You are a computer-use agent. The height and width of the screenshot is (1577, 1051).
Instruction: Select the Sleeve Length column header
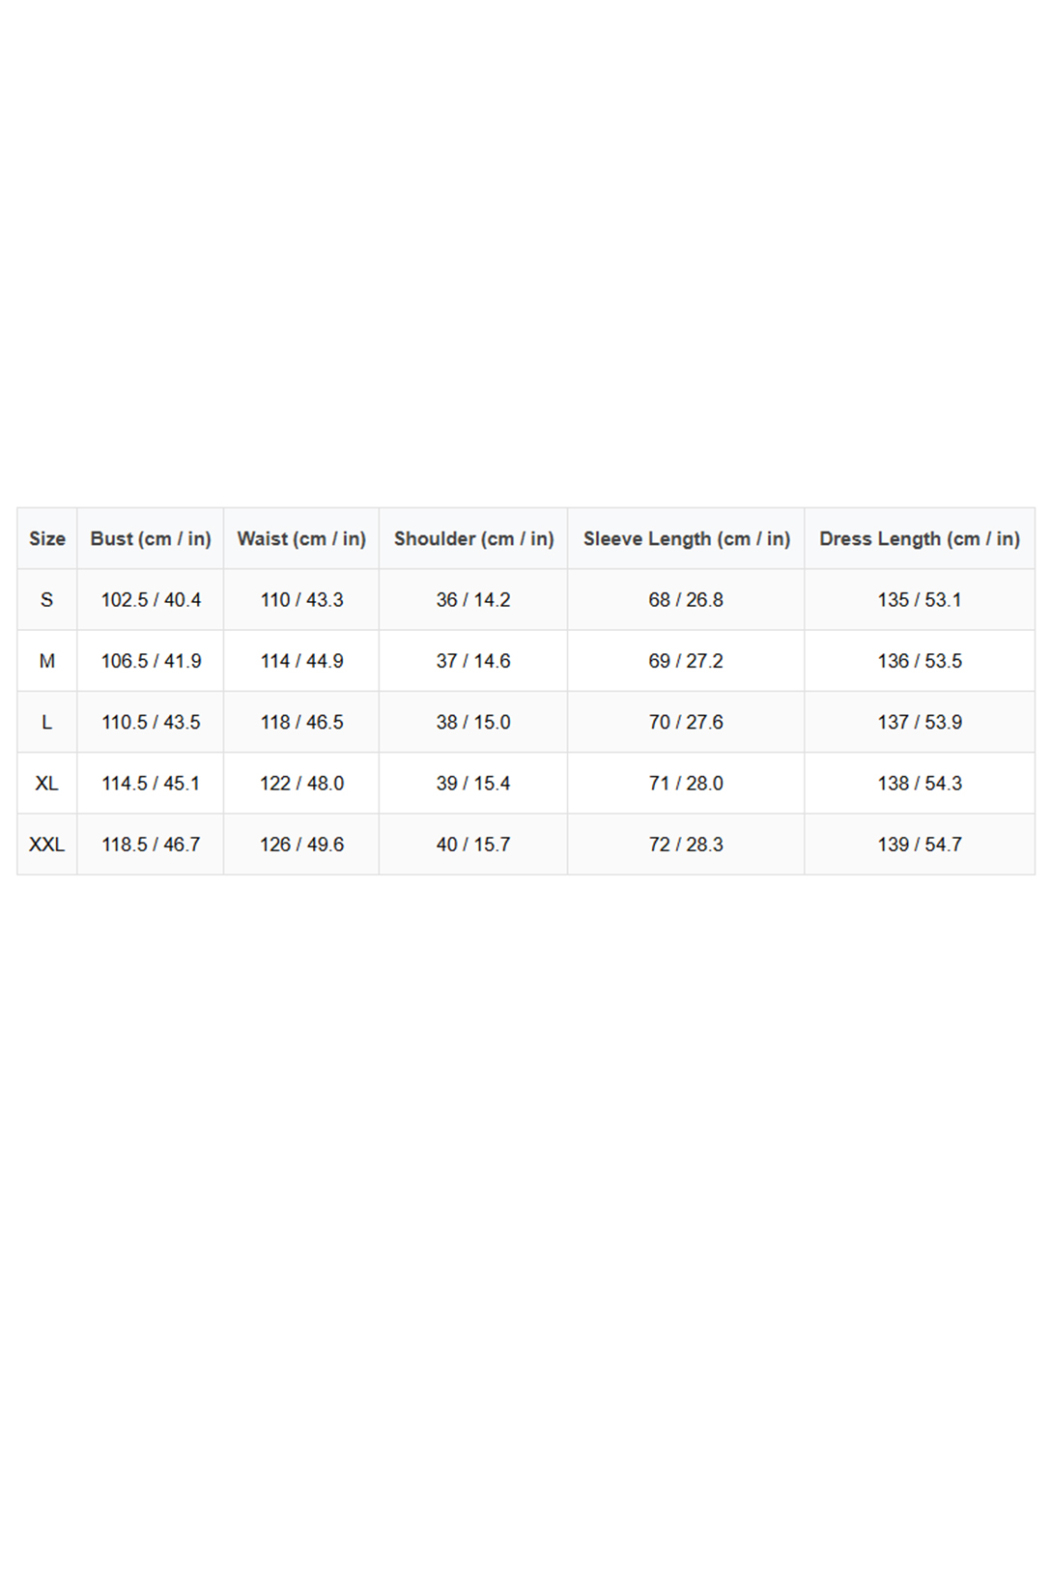coord(686,538)
